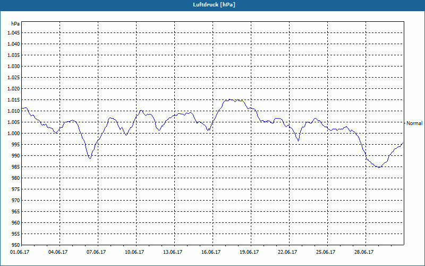Click the 16.06.17 date label
Image resolution: width=425 pixels, height=266 pixels.
(x=210, y=252)
